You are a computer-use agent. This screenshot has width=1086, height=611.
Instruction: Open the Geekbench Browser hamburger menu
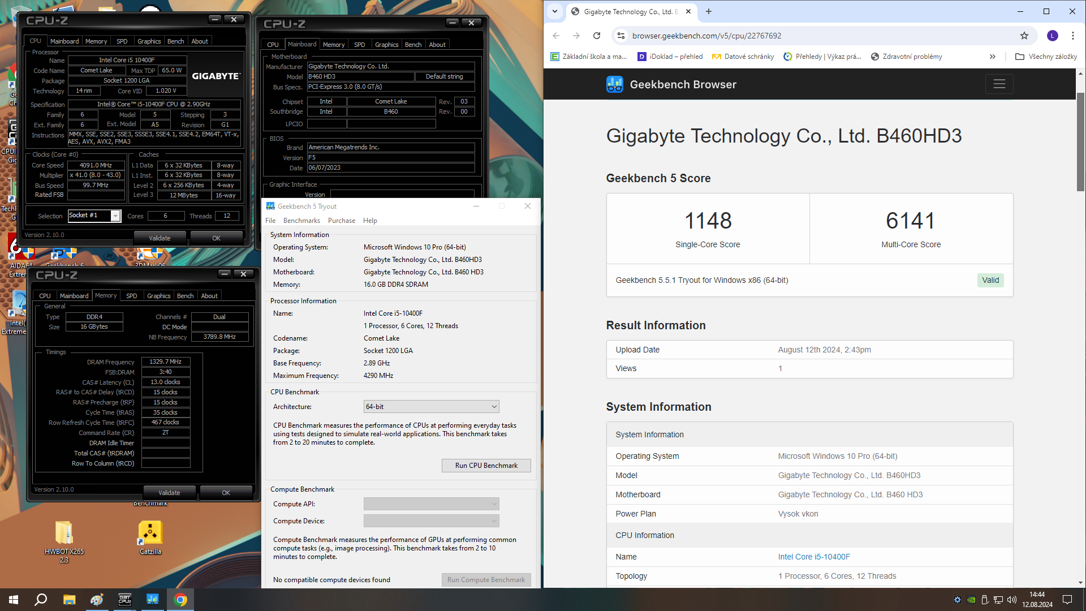999,84
